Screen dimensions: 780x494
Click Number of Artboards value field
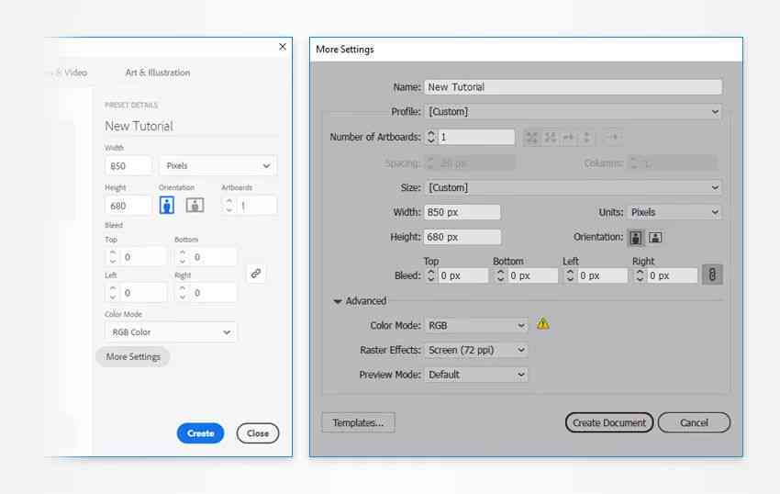[x=476, y=137]
